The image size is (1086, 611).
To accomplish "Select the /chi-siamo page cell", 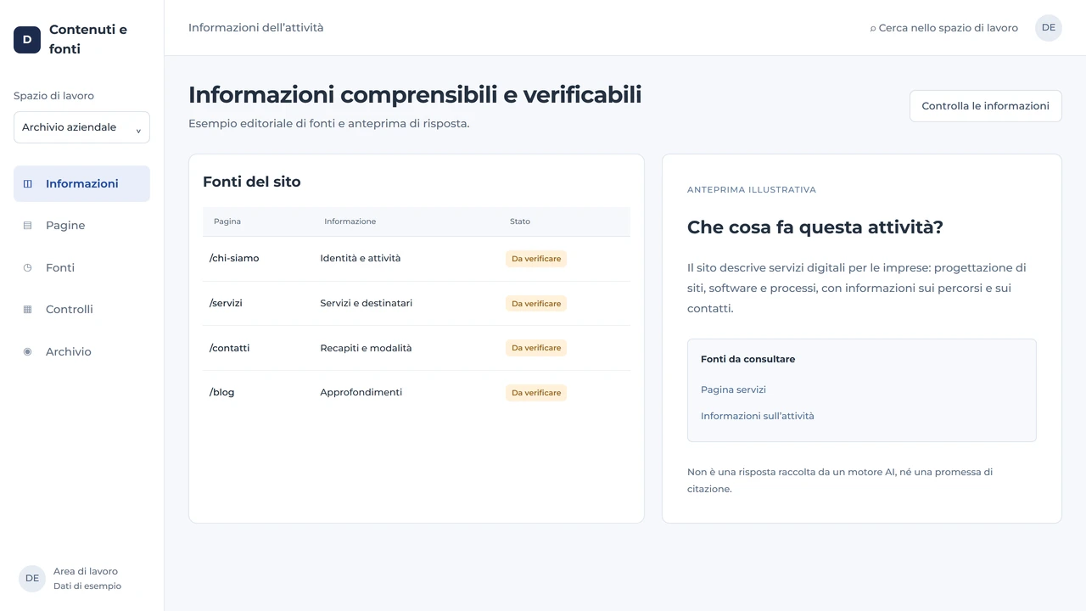I will pyautogui.click(x=234, y=258).
